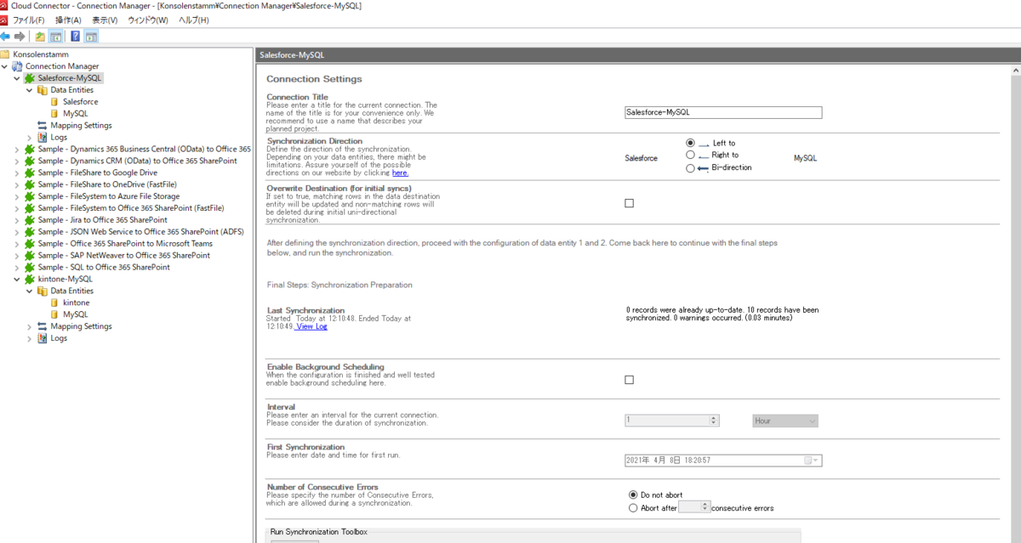Tick the Overwrite Destination checkbox

630,203
